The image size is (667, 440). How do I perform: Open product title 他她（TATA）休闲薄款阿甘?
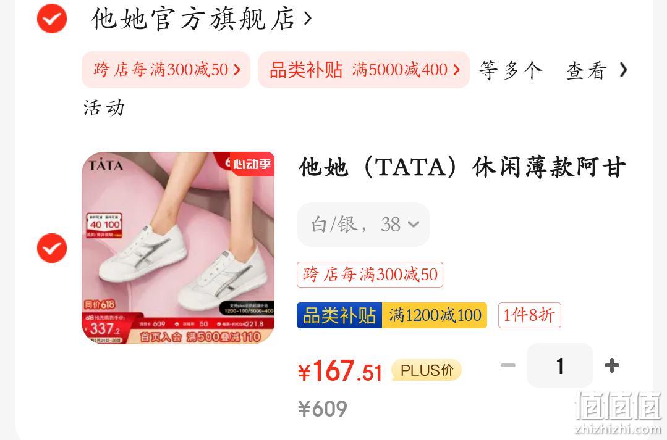[x=462, y=167]
